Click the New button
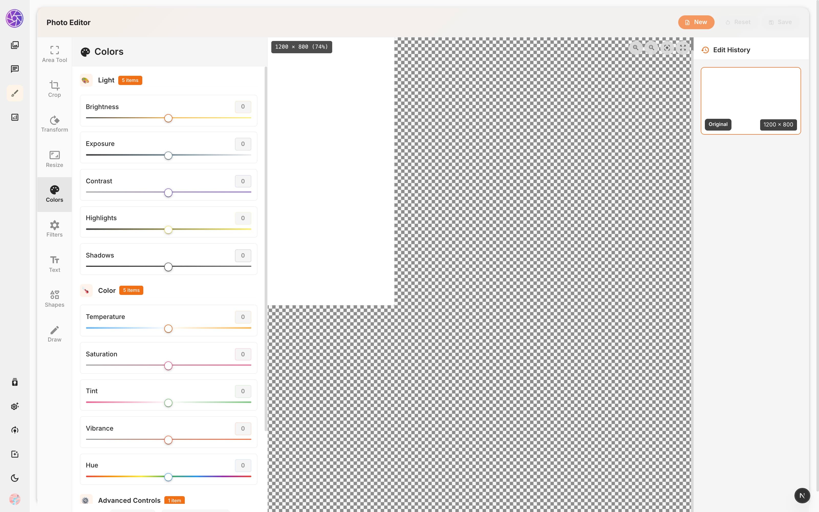The image size is (819, 512). pyautogui.click(x=696, y=22)
